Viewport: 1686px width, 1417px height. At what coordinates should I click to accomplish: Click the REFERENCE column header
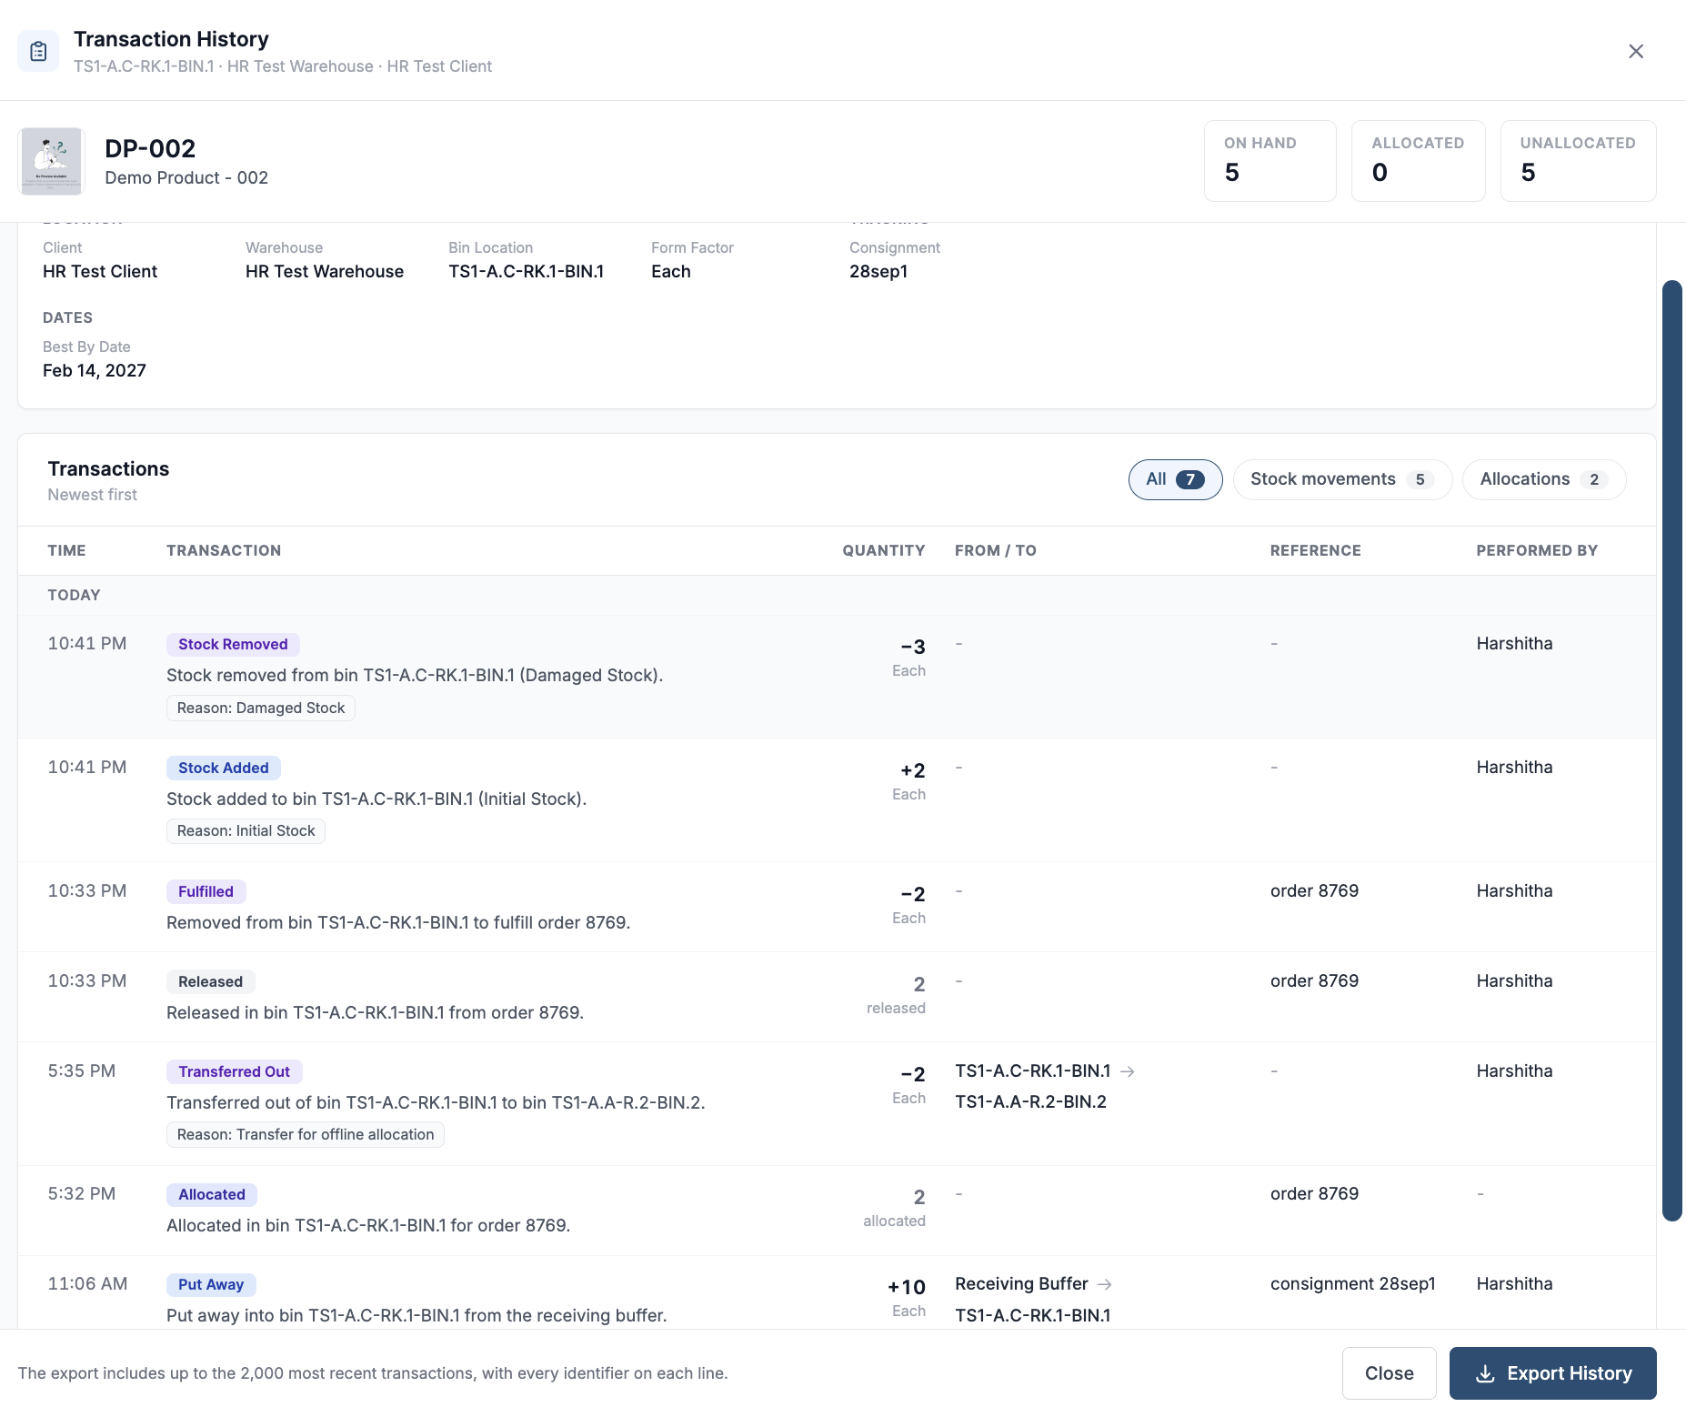[1316, 550]
